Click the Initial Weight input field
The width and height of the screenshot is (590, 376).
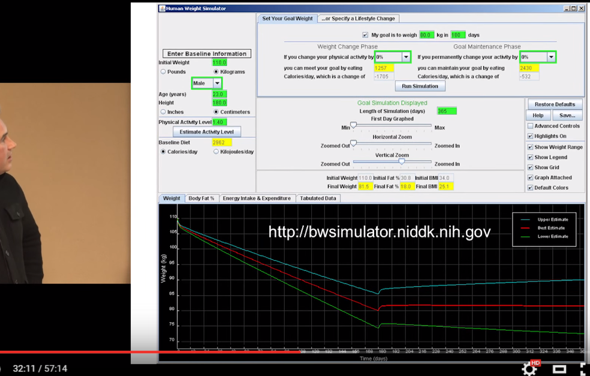(219, 62)
